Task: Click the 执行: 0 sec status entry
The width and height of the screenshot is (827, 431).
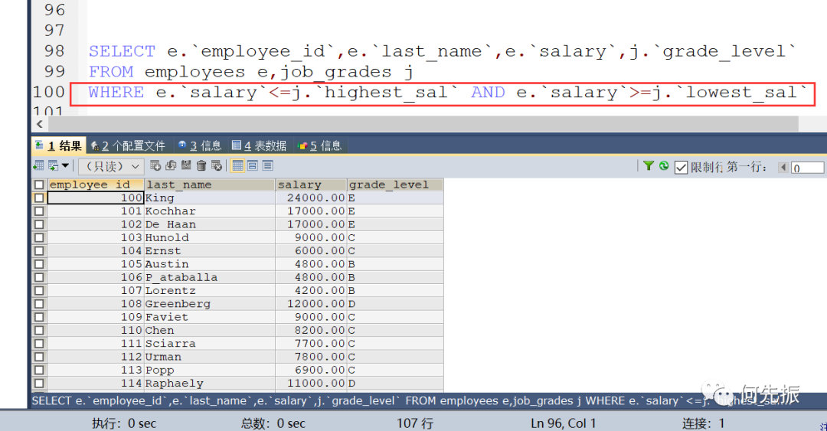Action: [124, 423]
